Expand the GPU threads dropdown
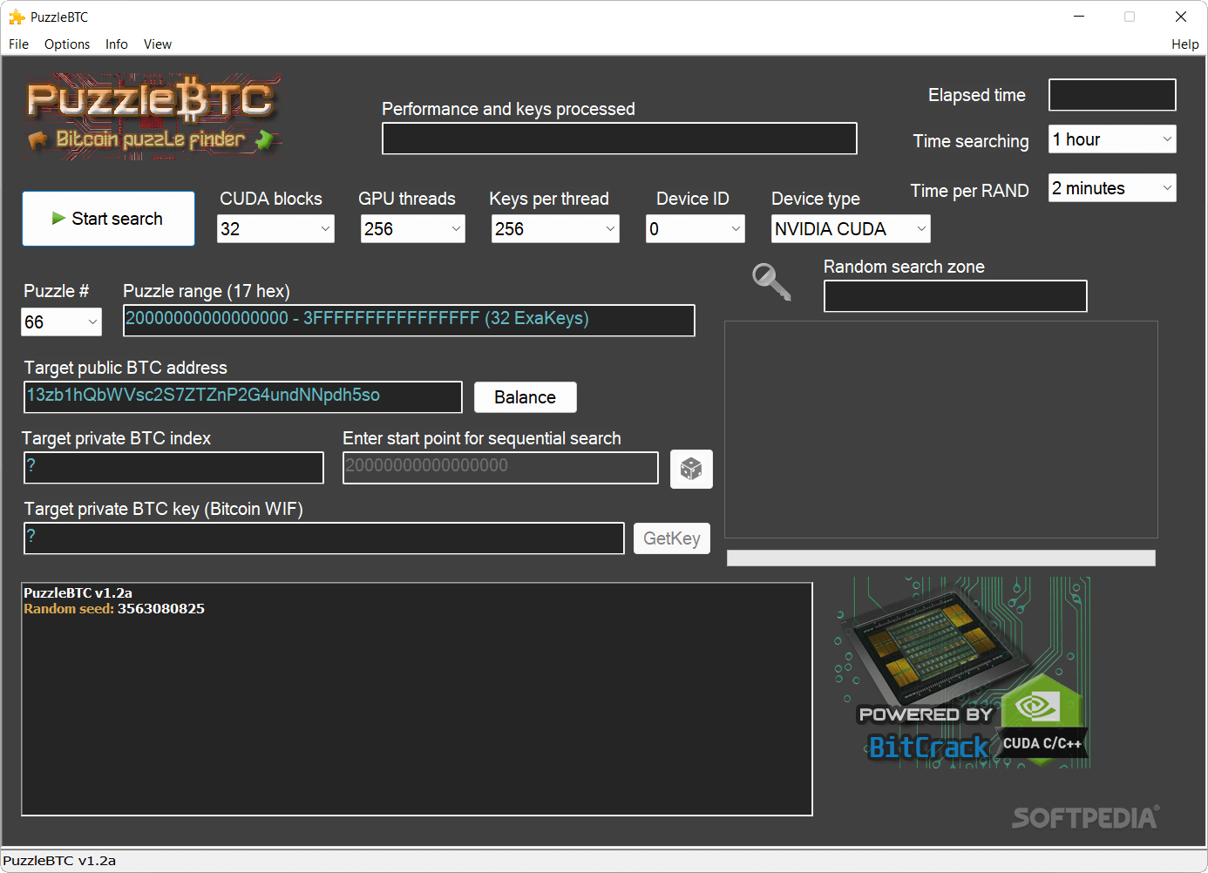 point(413,229)
